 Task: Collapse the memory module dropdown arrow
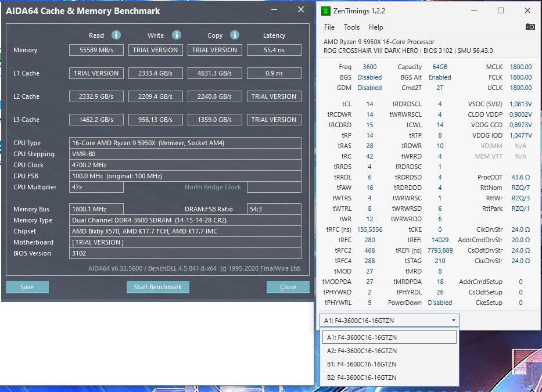click(x=453, y=321)
